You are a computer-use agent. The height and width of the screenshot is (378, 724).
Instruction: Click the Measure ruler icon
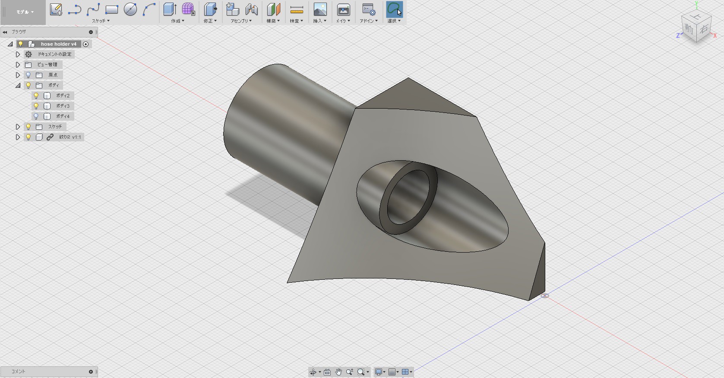pyautogui.click(x=297, y=9)
